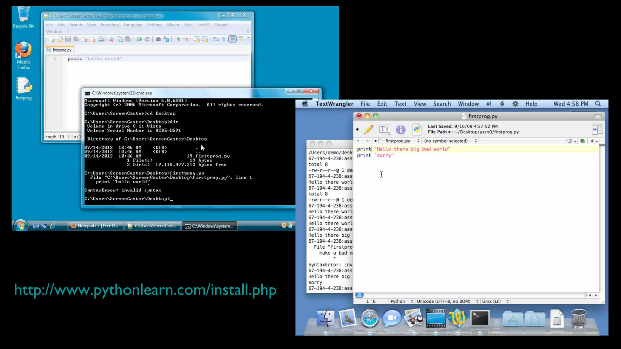Click the Terminal icon in the Dock
621x349 pixels.
tap(480, 318)
